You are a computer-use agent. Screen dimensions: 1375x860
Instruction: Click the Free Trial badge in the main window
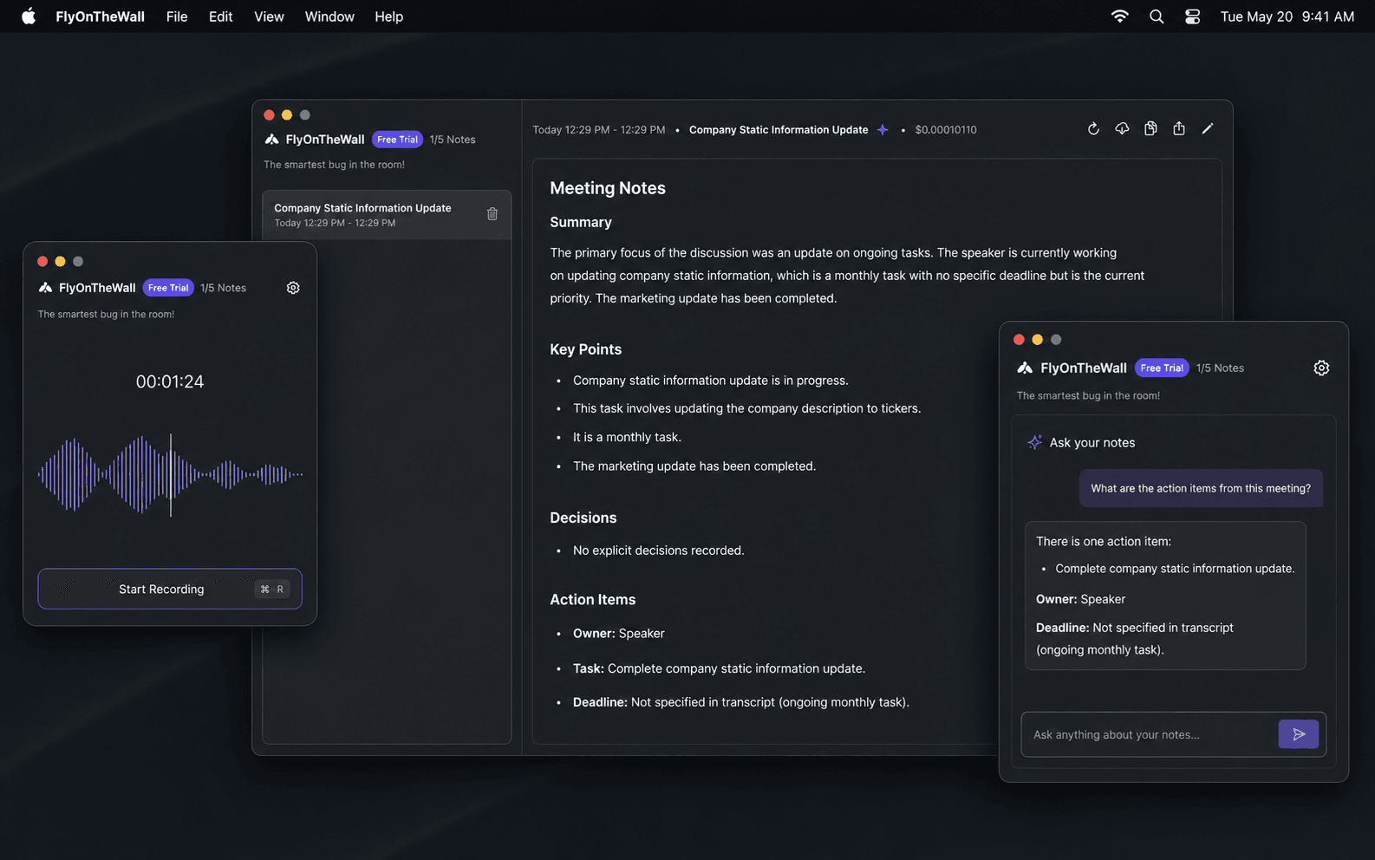(x=397, y=140)
